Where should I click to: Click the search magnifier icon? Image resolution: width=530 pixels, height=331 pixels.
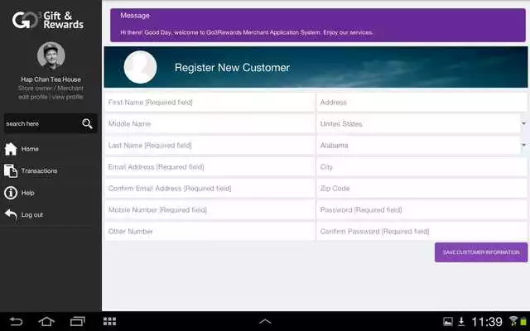pos(87,124)
